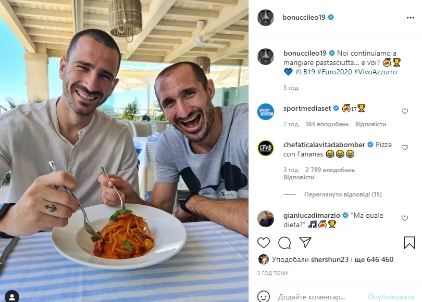
Task: Open the #Euro2020 hashtag link
Action: click(x=334, y=72)
